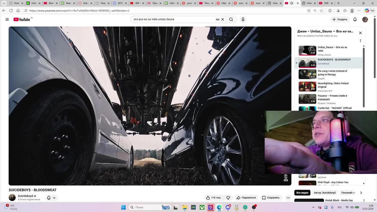The width and height of the screenshot is (377, 212).
Task: Start voice search with the microphone icon
Action: click(243, 19)
